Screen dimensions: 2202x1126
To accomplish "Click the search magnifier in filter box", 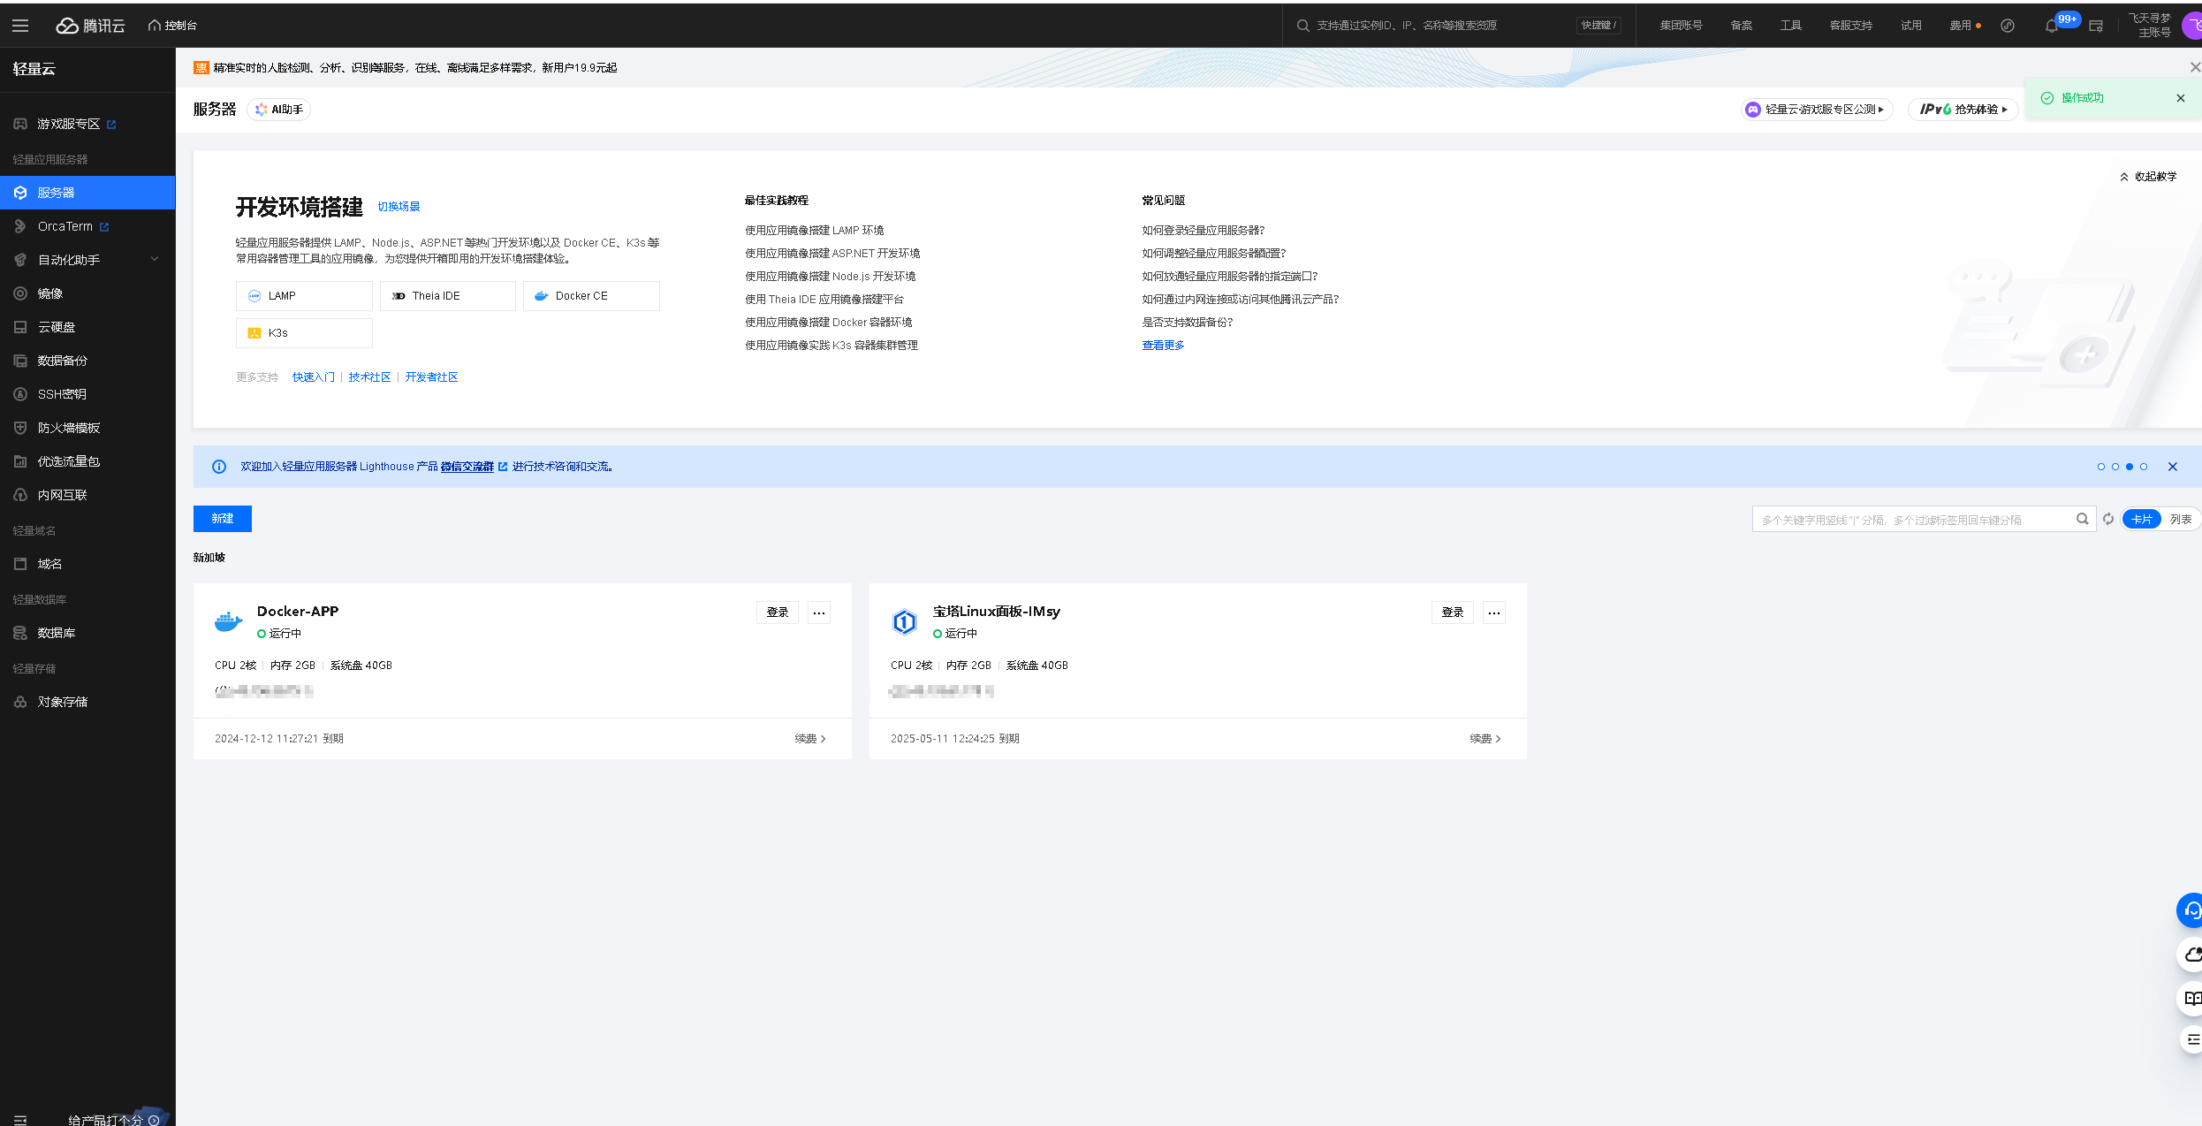I will [x=2082, y=520].
